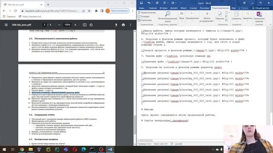Undo last action in Word
The width and height of the screenshot is (273, 153).
[x=148, y=3]
